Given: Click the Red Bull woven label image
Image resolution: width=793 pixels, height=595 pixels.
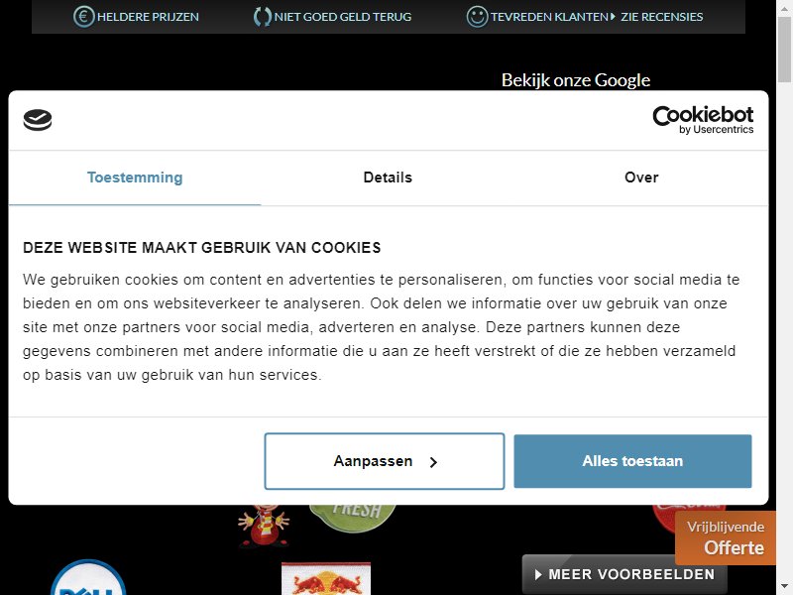Looking at the screenshot, I should 326,579.
